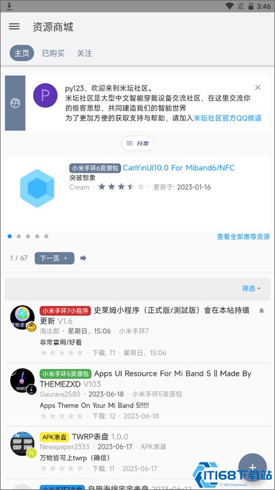Image resolution: width=275 pixels, height=490 pixels.
Task: Open the 淘汰郎 author avatar
Action: pos(22,318)
